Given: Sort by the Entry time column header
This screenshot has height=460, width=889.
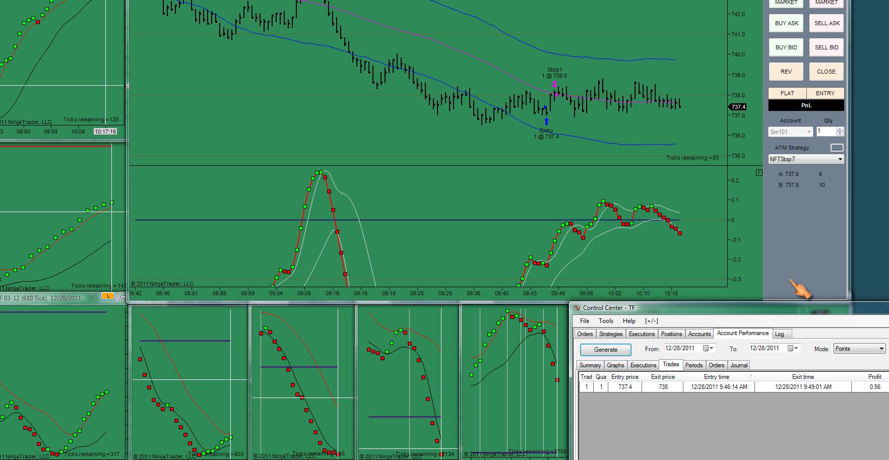Looking at the screenshot, I should [719, 377].
